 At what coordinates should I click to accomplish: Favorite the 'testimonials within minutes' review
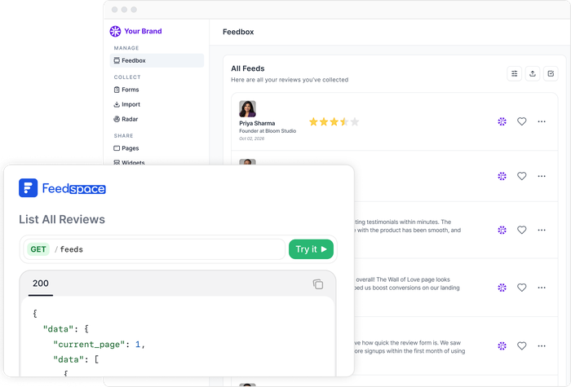[522, 231]
